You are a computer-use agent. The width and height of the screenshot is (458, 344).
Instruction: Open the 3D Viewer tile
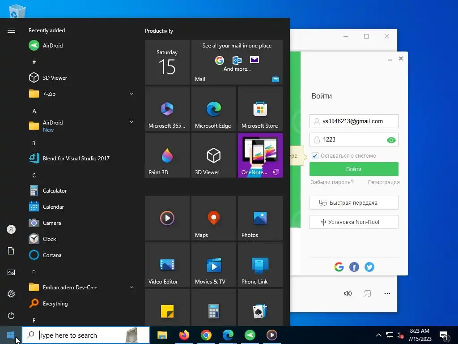(x=213, y=155)
